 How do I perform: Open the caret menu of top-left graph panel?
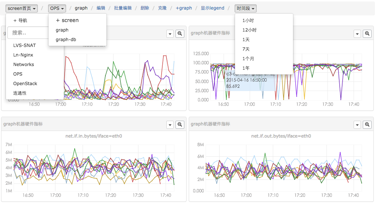click(170, 34)
